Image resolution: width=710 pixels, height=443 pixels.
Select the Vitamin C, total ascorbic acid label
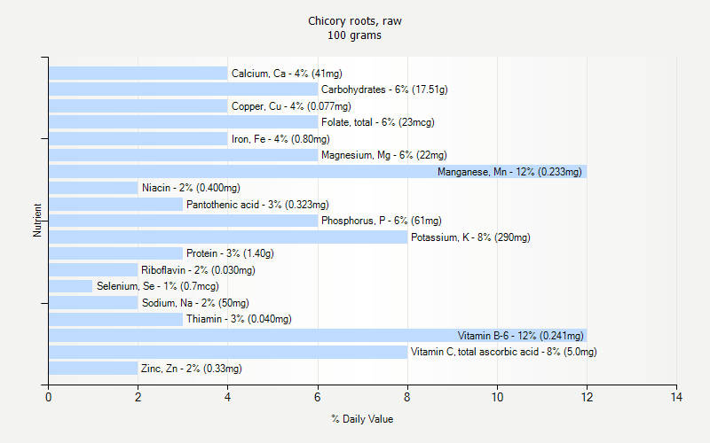tap(503, 352)
